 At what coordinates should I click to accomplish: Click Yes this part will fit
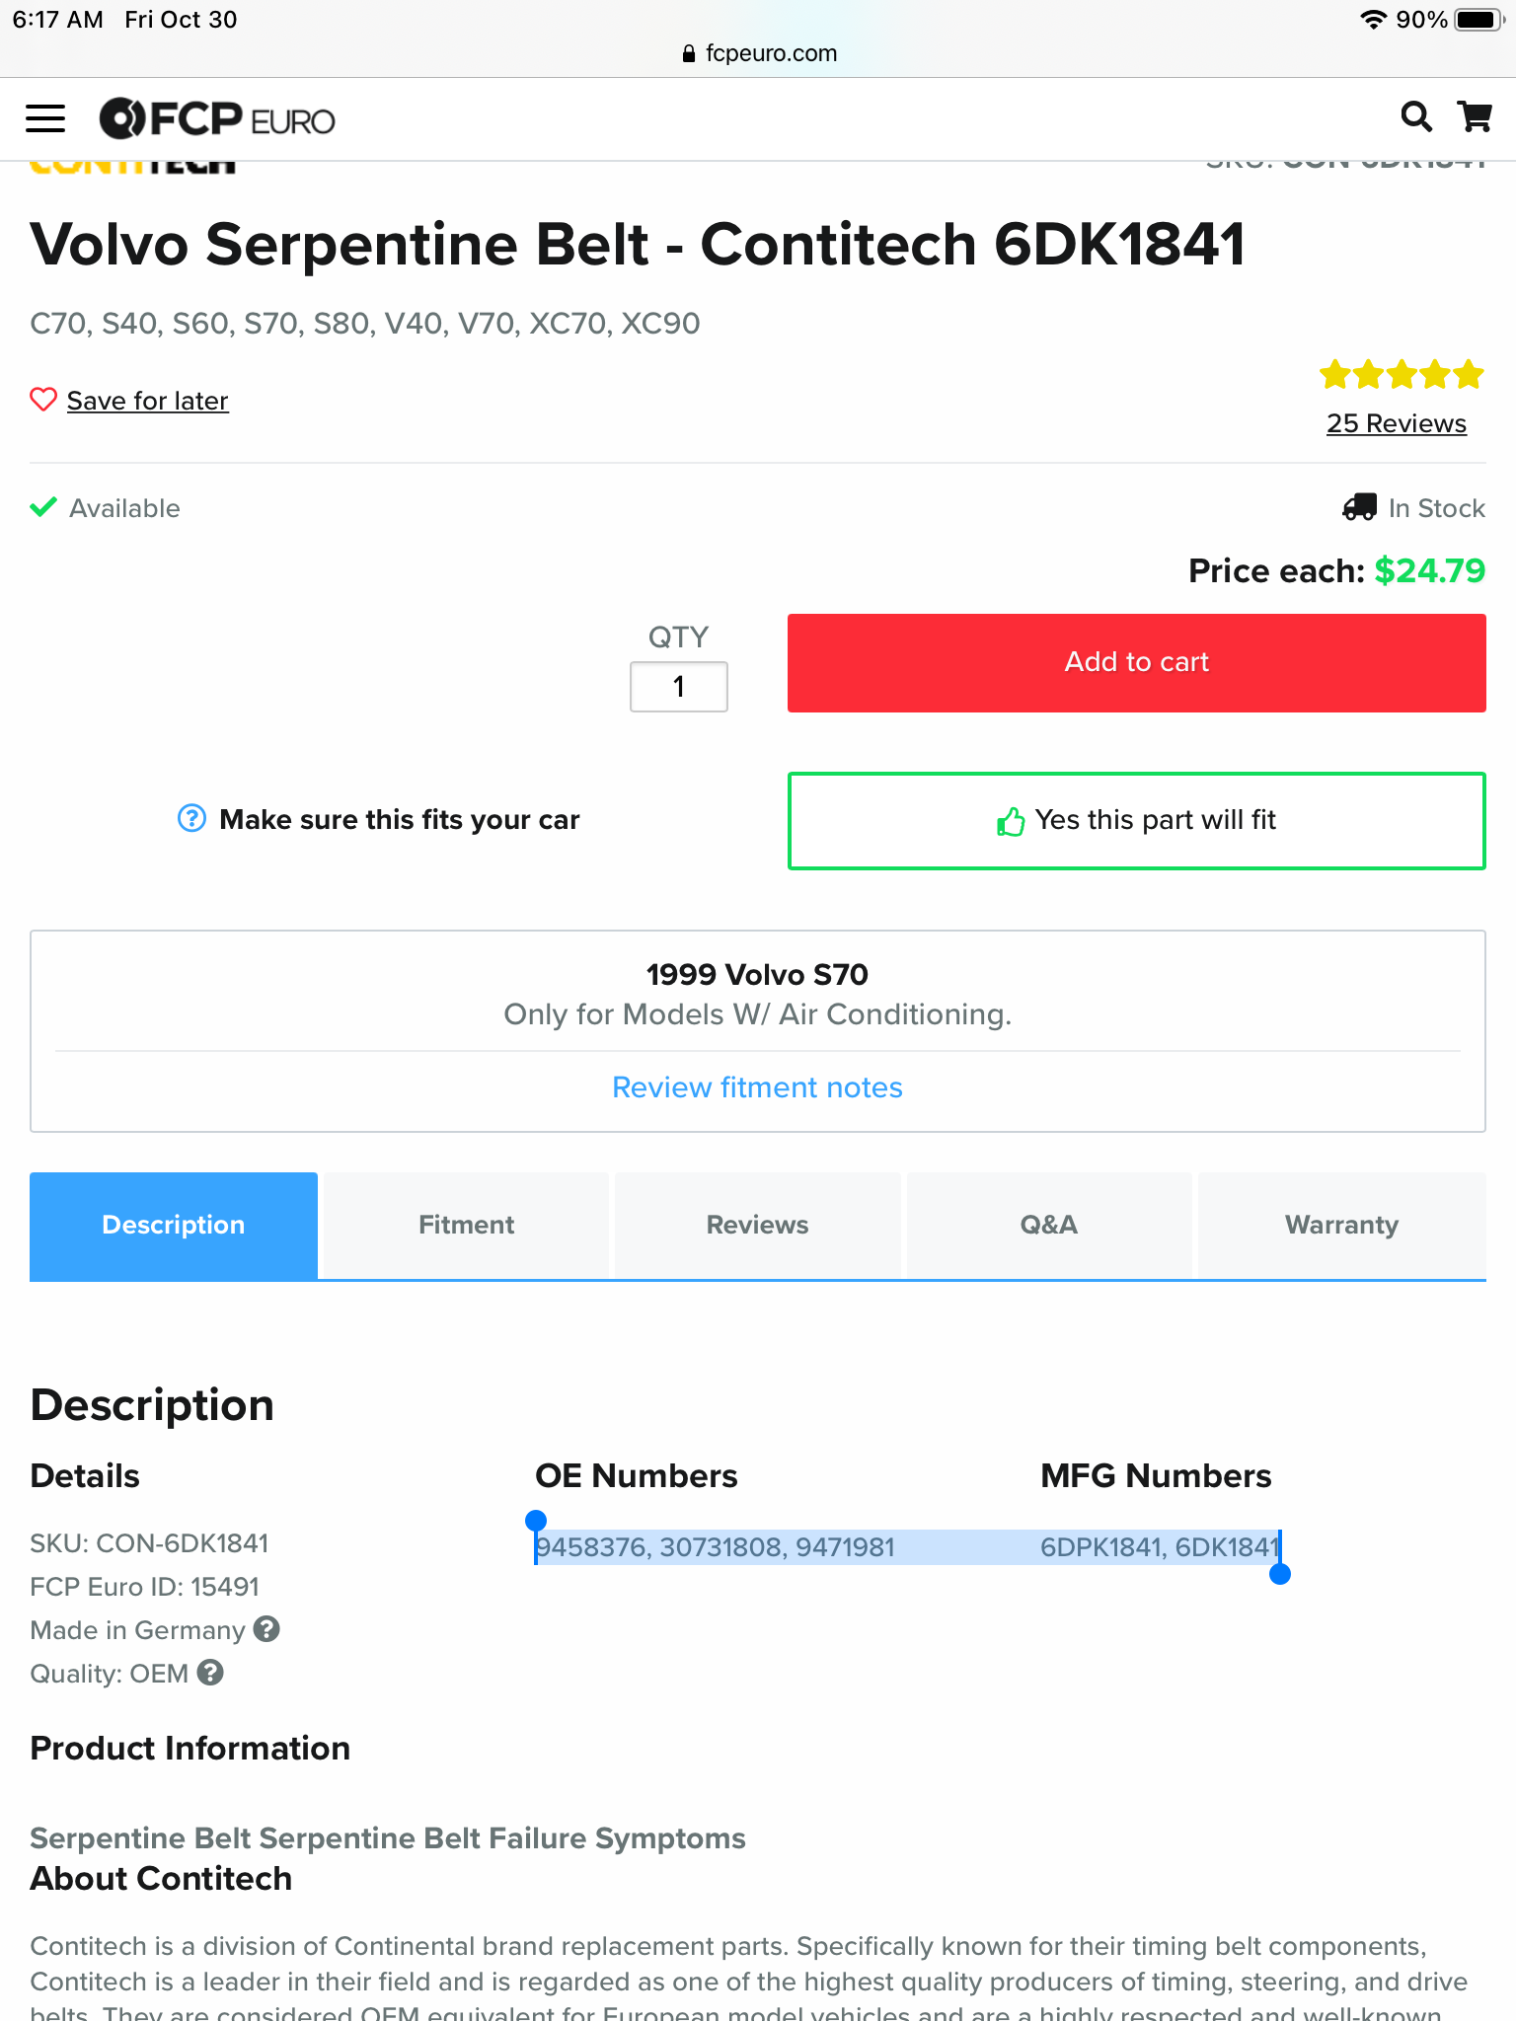(1136, 820)
